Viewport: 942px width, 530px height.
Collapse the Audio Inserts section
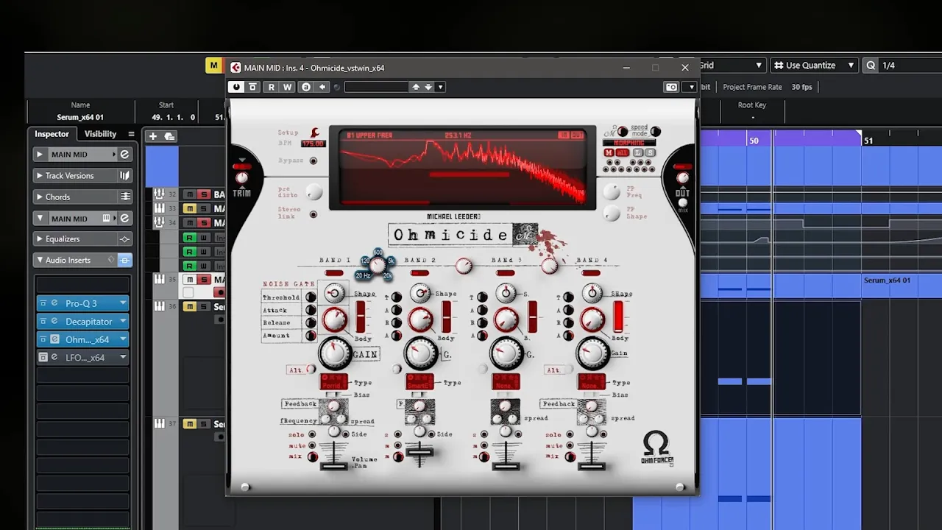(x=40, y=261)
